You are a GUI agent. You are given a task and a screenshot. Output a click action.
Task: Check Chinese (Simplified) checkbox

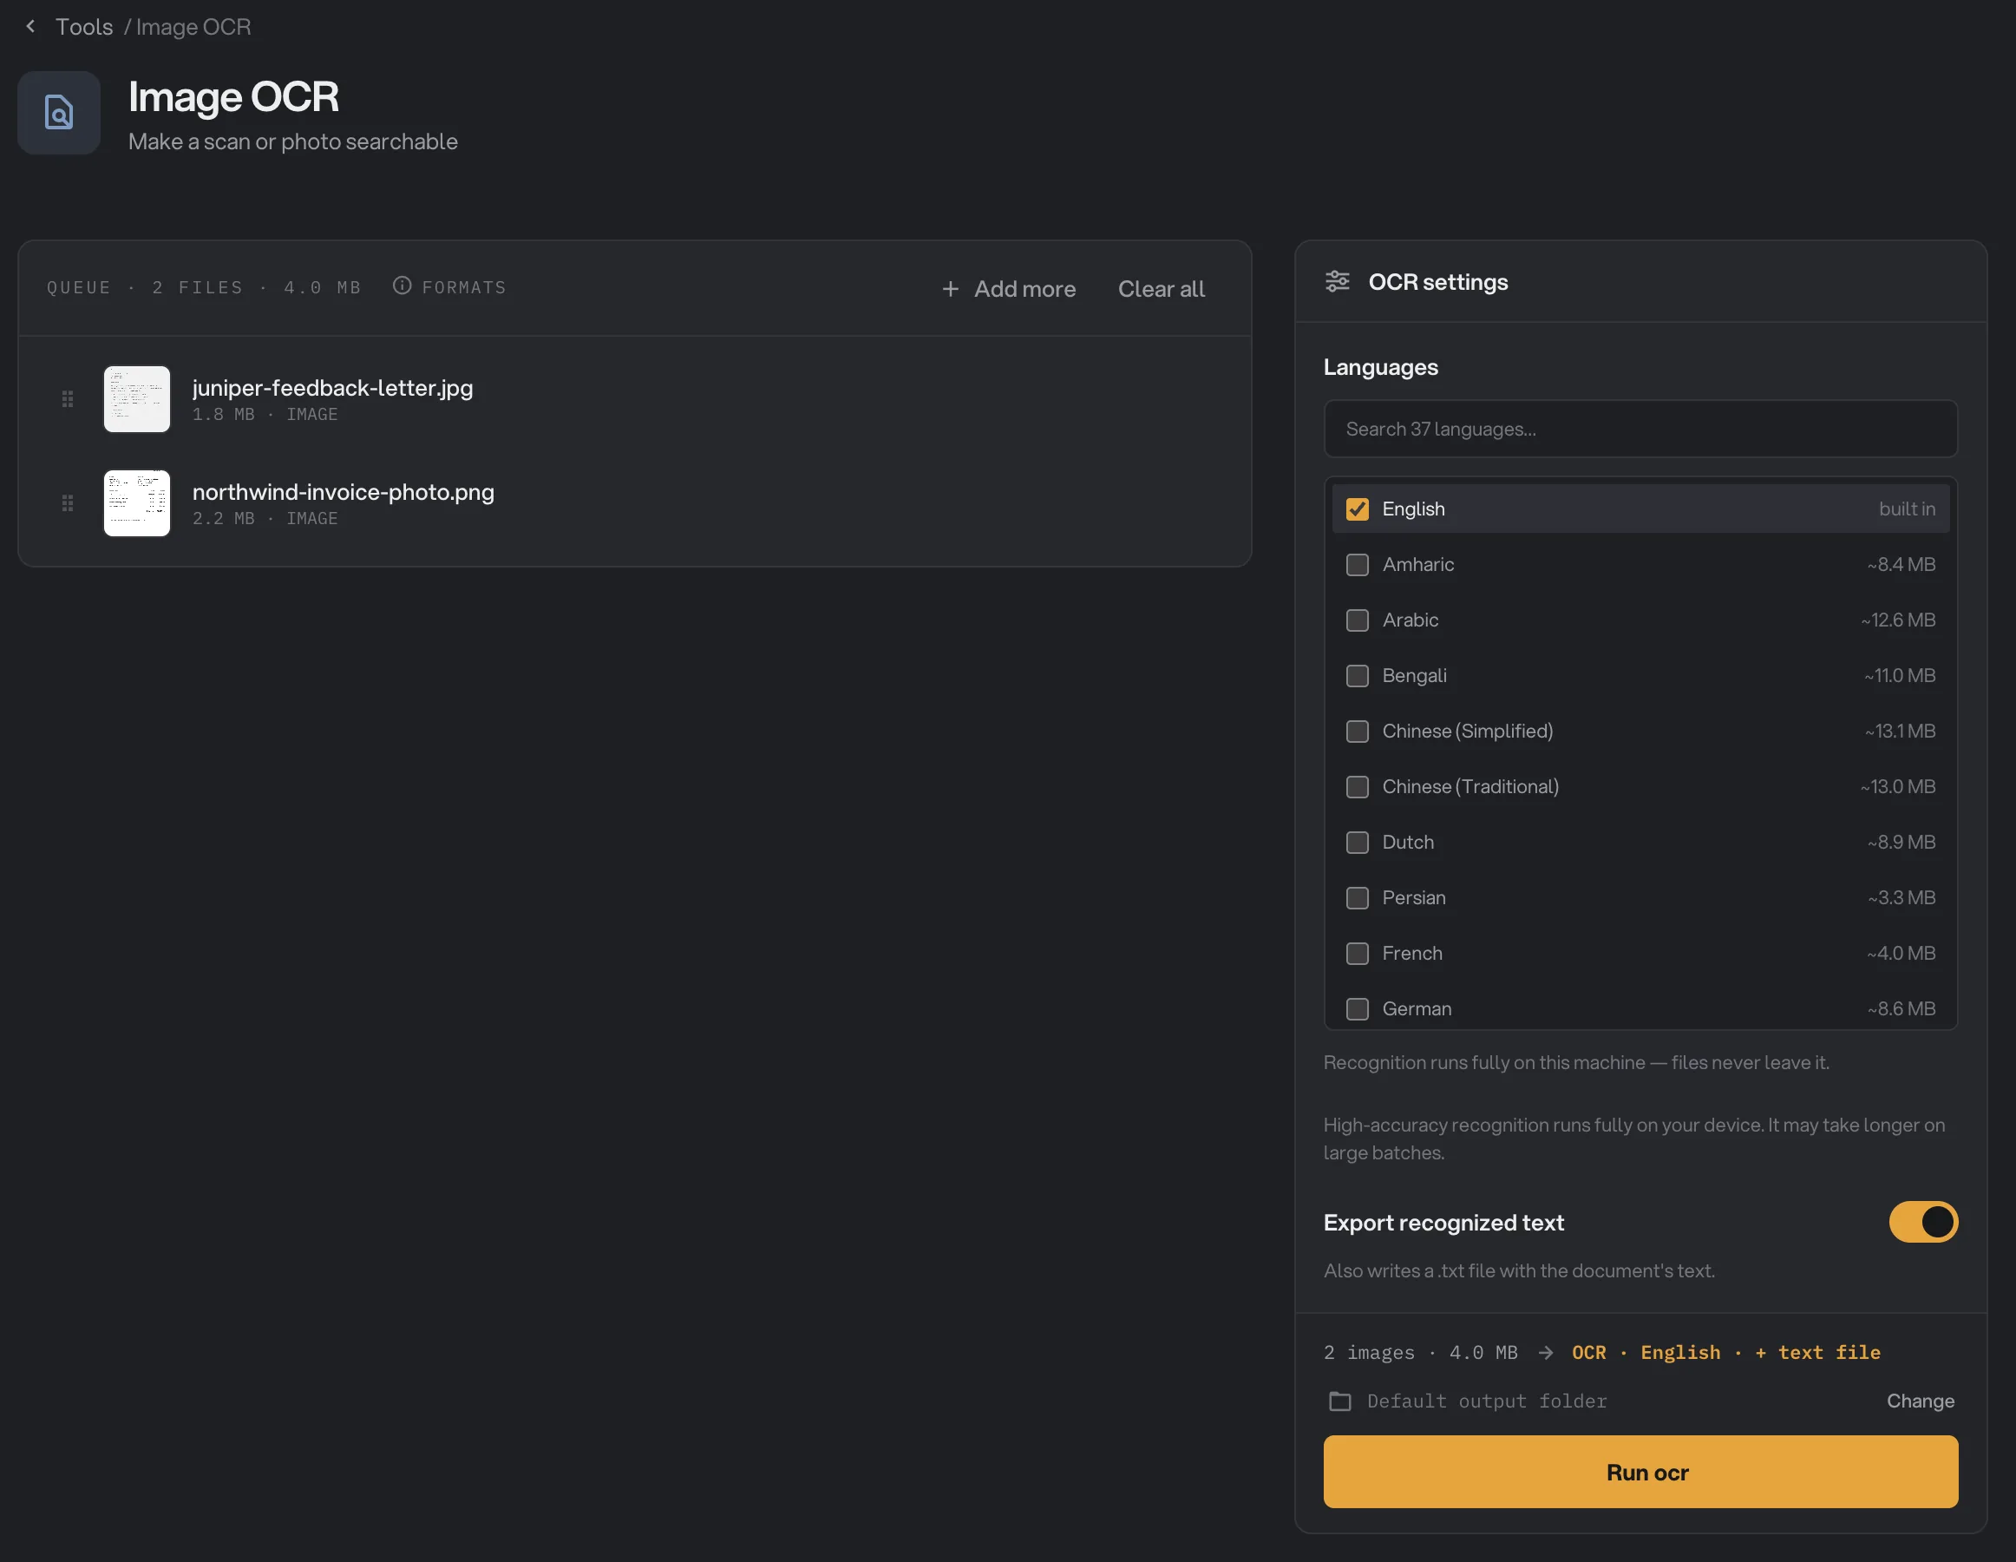pyautogui.click(x=1357, y=732)
